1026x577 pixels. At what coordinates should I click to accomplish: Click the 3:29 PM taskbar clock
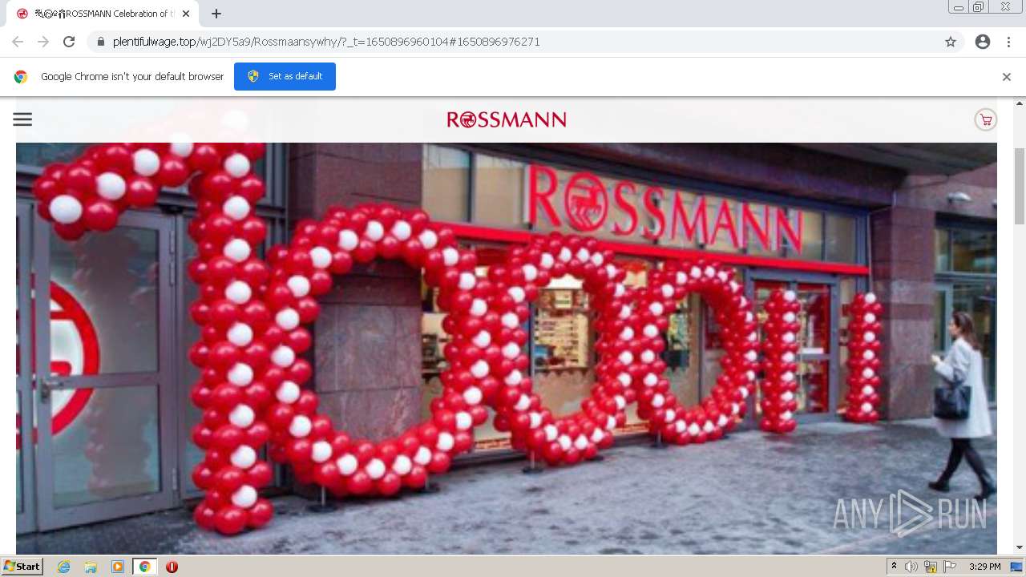click(984, 567)
